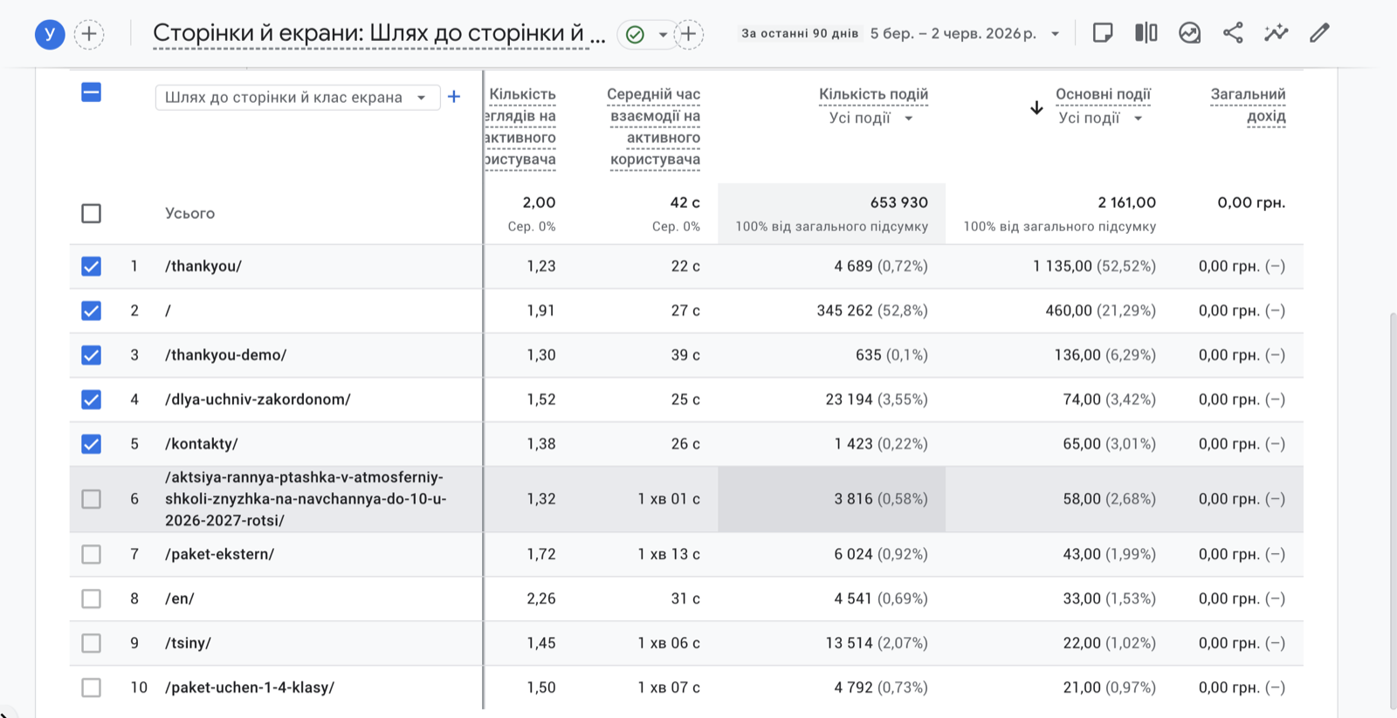
Task: Uncheck the /kontakty/ row checkbox
Action: pyautogui.click(x=91, y=444)
